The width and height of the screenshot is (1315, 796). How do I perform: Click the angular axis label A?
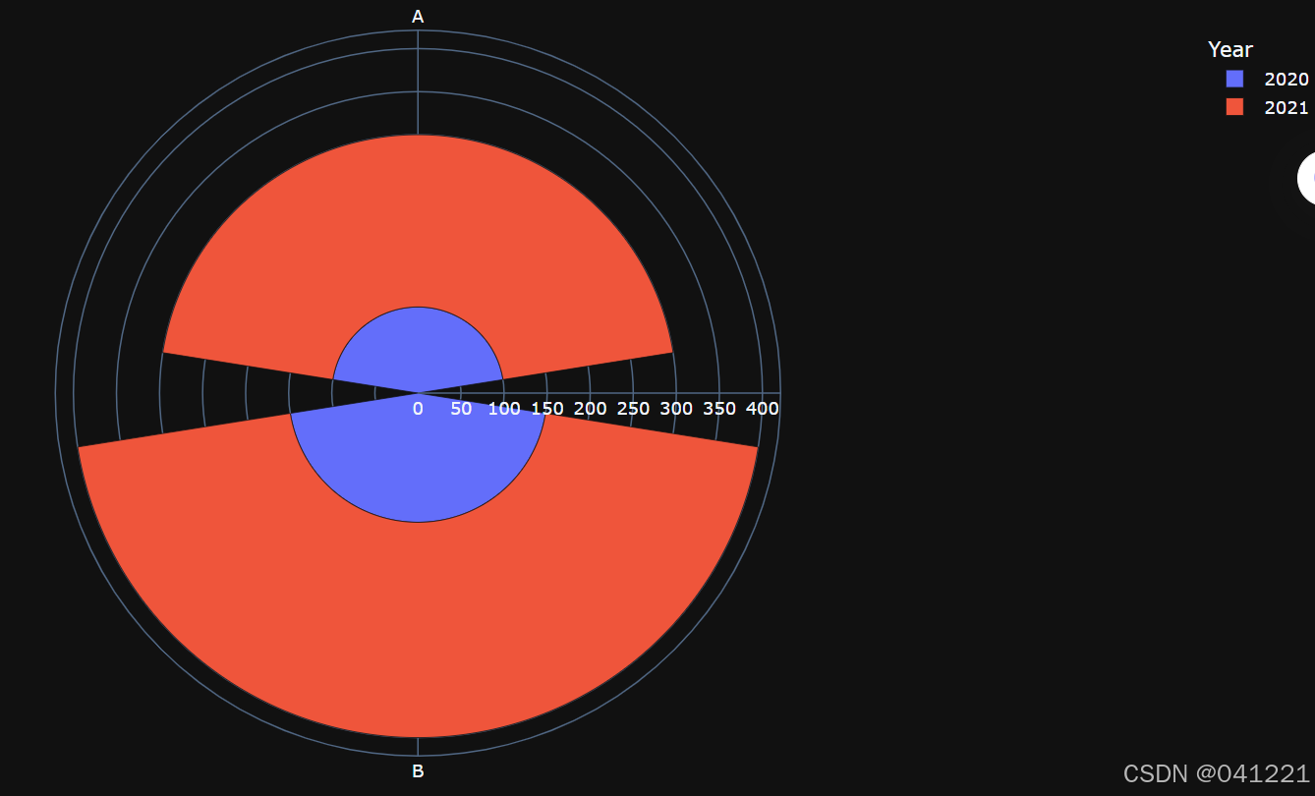pos(418,17)
